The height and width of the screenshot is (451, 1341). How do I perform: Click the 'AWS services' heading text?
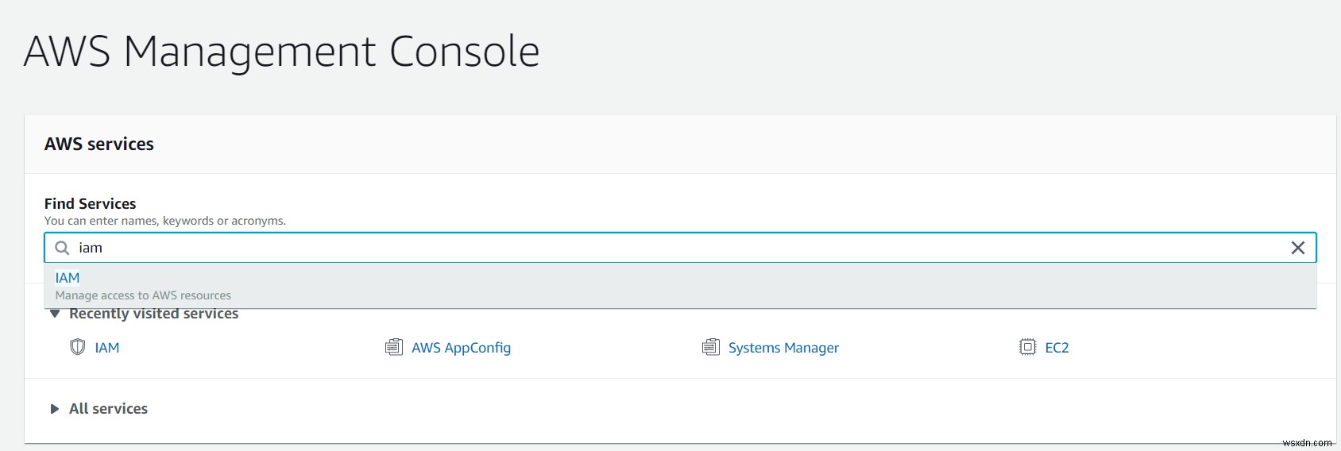pos(99,144)
